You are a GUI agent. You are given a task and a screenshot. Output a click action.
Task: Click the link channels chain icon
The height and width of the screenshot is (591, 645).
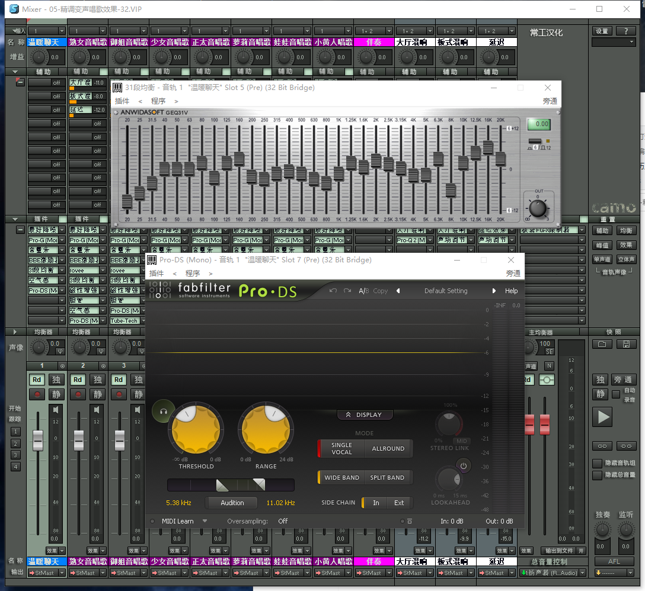click(602, 446)
